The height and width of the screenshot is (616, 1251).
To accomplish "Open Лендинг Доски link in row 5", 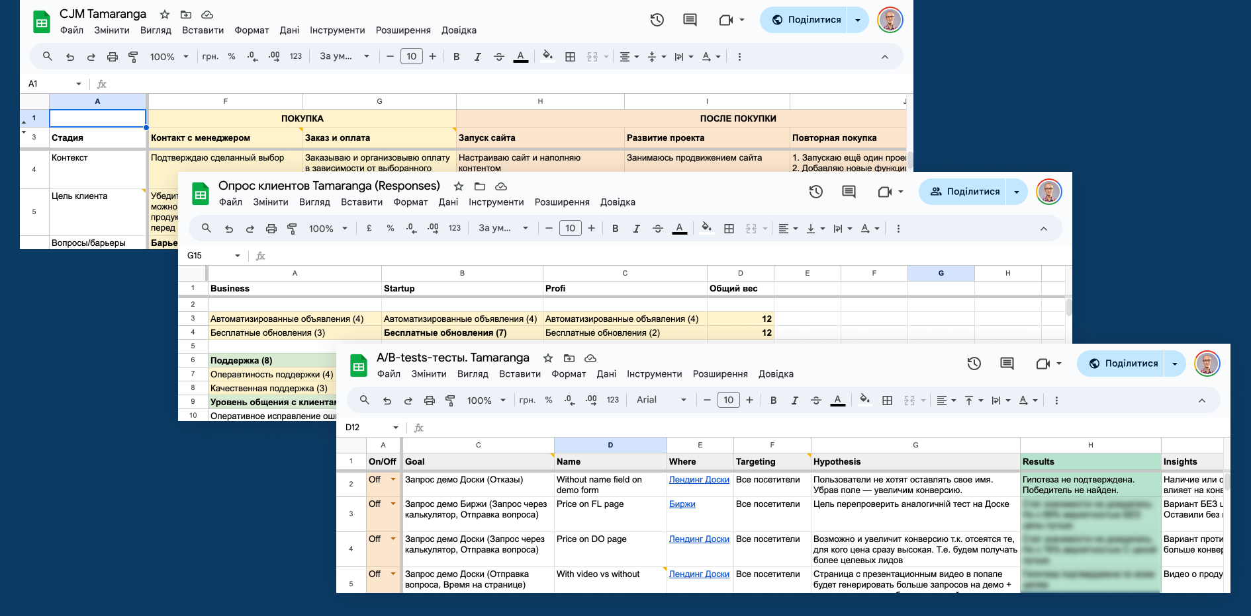I will pos(699,574).
